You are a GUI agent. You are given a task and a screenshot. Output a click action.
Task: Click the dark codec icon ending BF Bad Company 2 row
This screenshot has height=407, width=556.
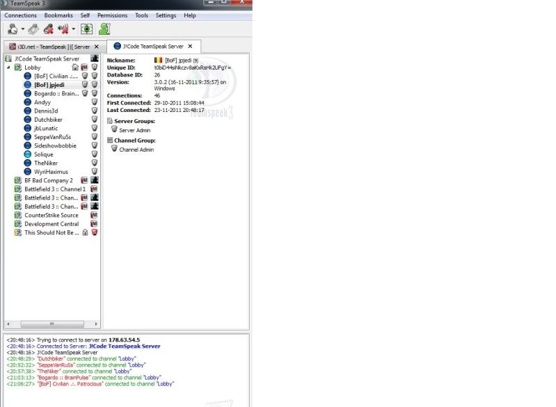pos(95,180)
